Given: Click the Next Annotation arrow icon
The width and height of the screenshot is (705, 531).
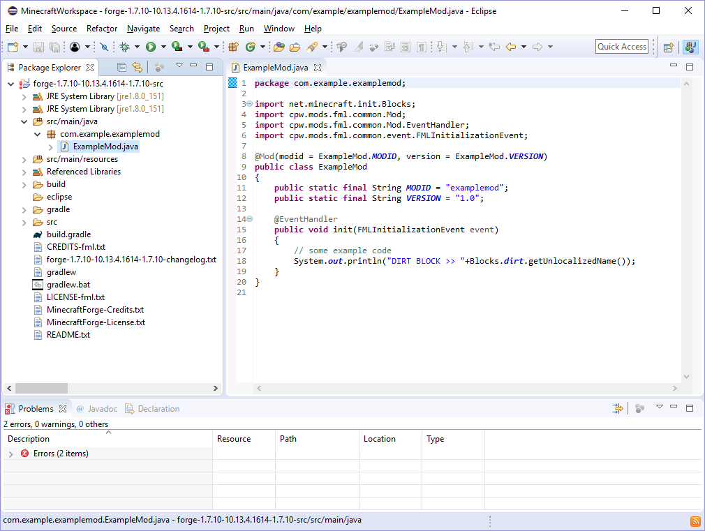Looking at the screenshot, I should point(442,47).
